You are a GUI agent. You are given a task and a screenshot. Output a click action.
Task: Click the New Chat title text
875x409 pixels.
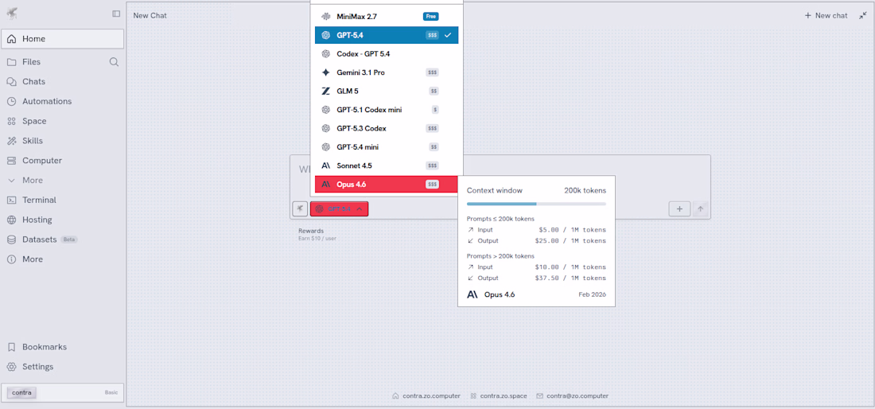click(150, 16)
